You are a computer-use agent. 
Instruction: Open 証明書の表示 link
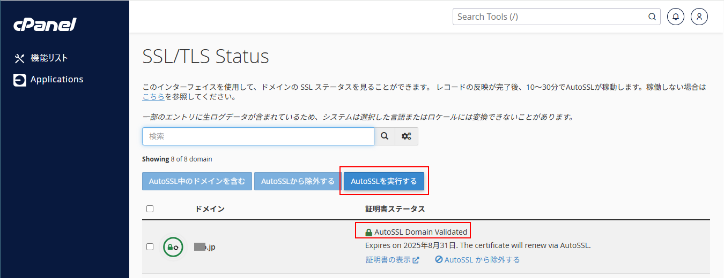click(x=388, y=260)
